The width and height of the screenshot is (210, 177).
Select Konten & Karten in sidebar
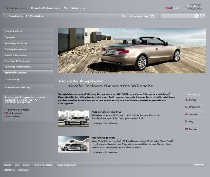point(28,31)
